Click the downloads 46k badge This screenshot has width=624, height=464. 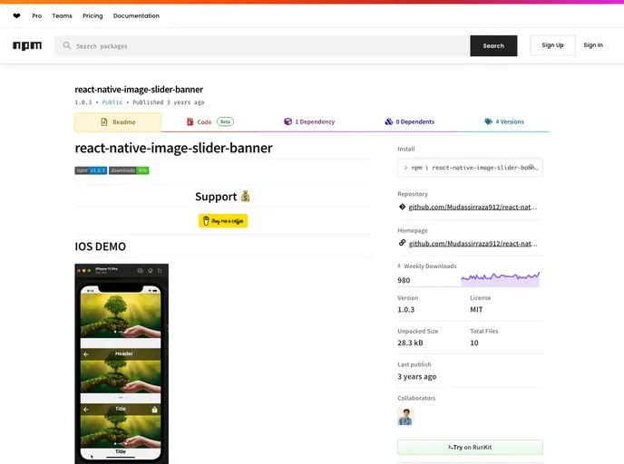pyautogui.click(x=129, y=170)
